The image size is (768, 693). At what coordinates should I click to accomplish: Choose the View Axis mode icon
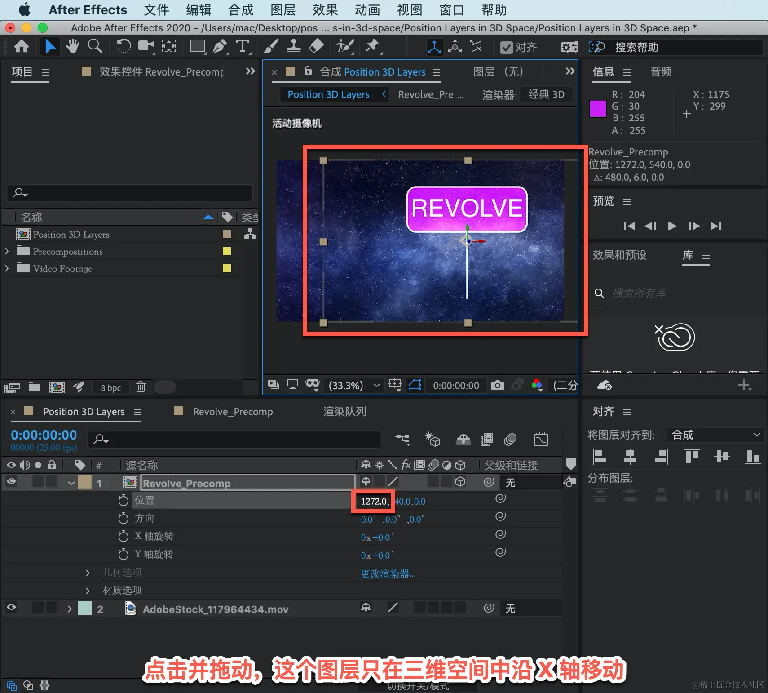476,47
